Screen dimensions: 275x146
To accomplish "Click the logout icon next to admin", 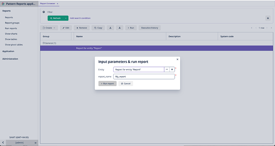I will pyautogui.click(x=35, y=143).
